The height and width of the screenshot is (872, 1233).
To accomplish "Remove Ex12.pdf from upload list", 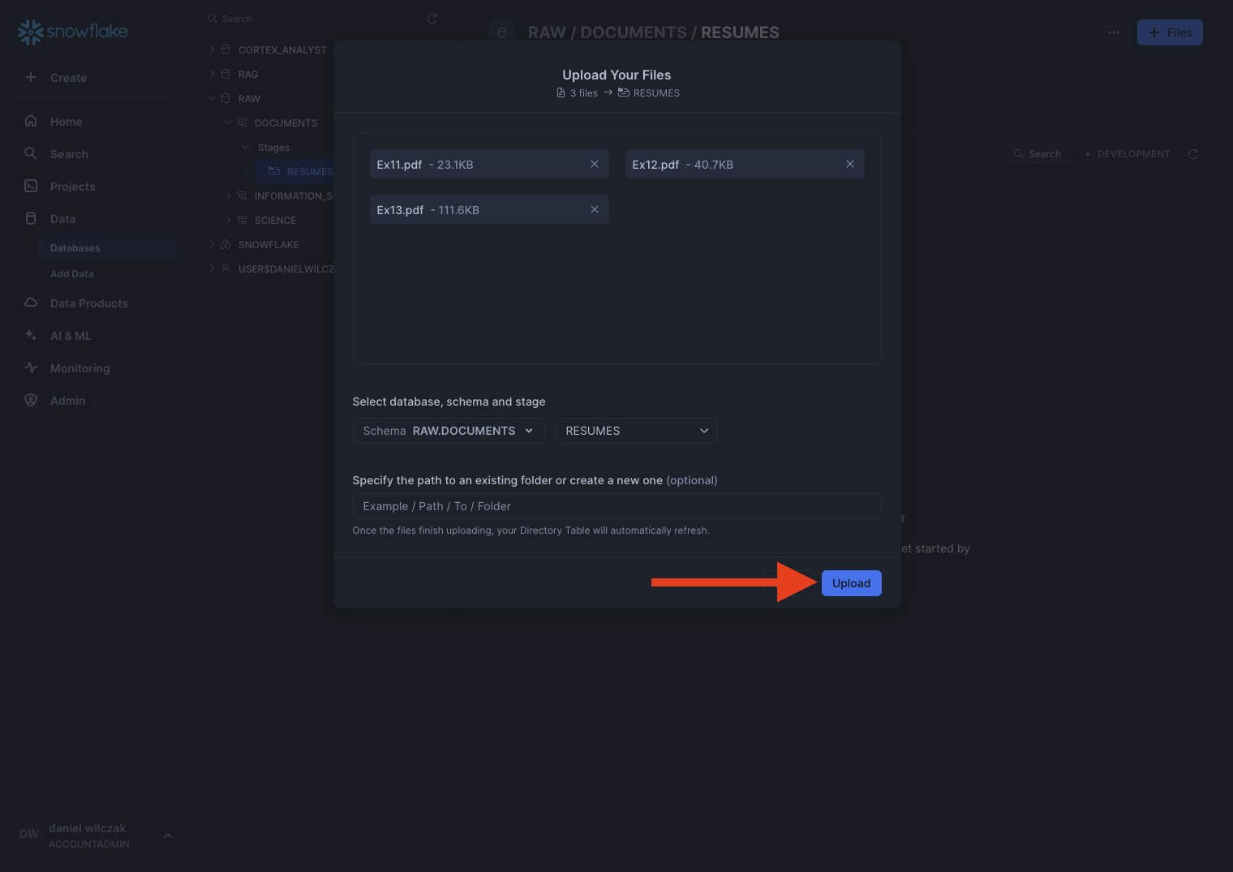I will (x=850, y=164).
